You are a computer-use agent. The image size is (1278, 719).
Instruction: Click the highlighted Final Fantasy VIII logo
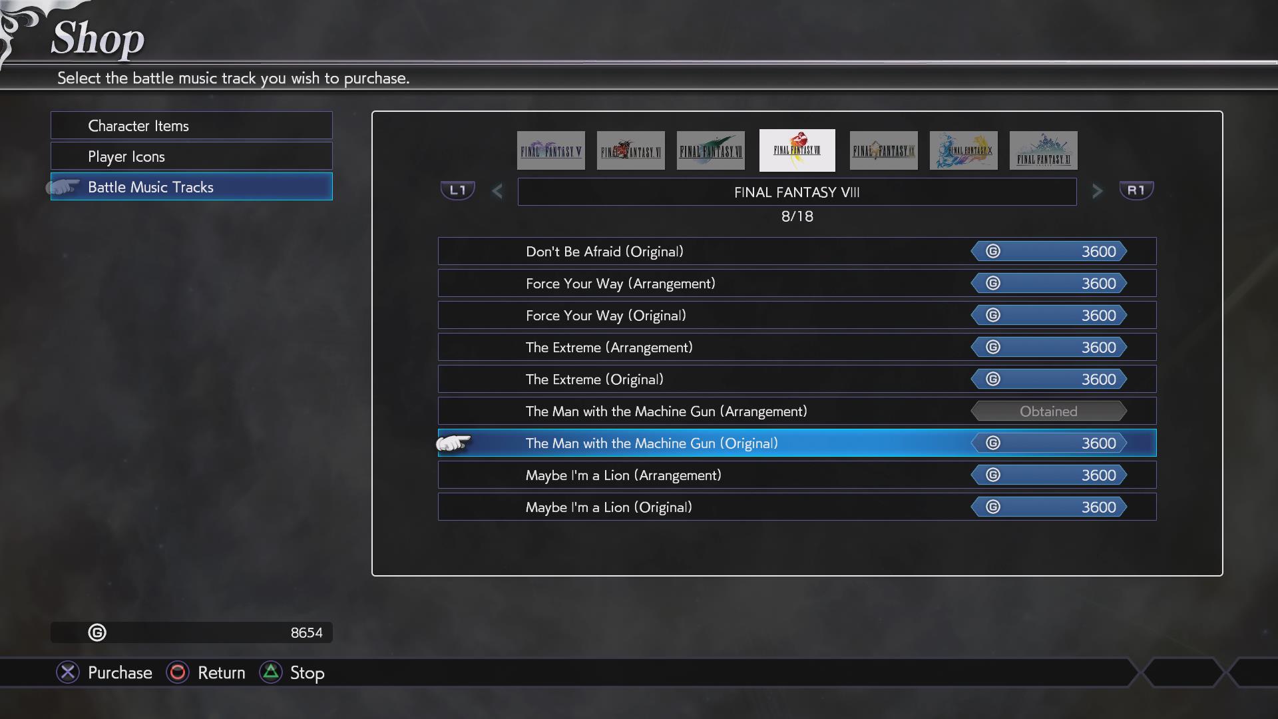(797, 150)
